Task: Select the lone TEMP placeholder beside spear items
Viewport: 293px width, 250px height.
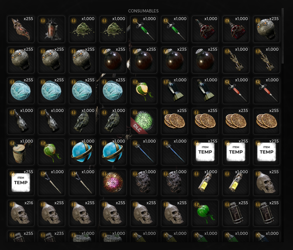Action: point(21,182)
